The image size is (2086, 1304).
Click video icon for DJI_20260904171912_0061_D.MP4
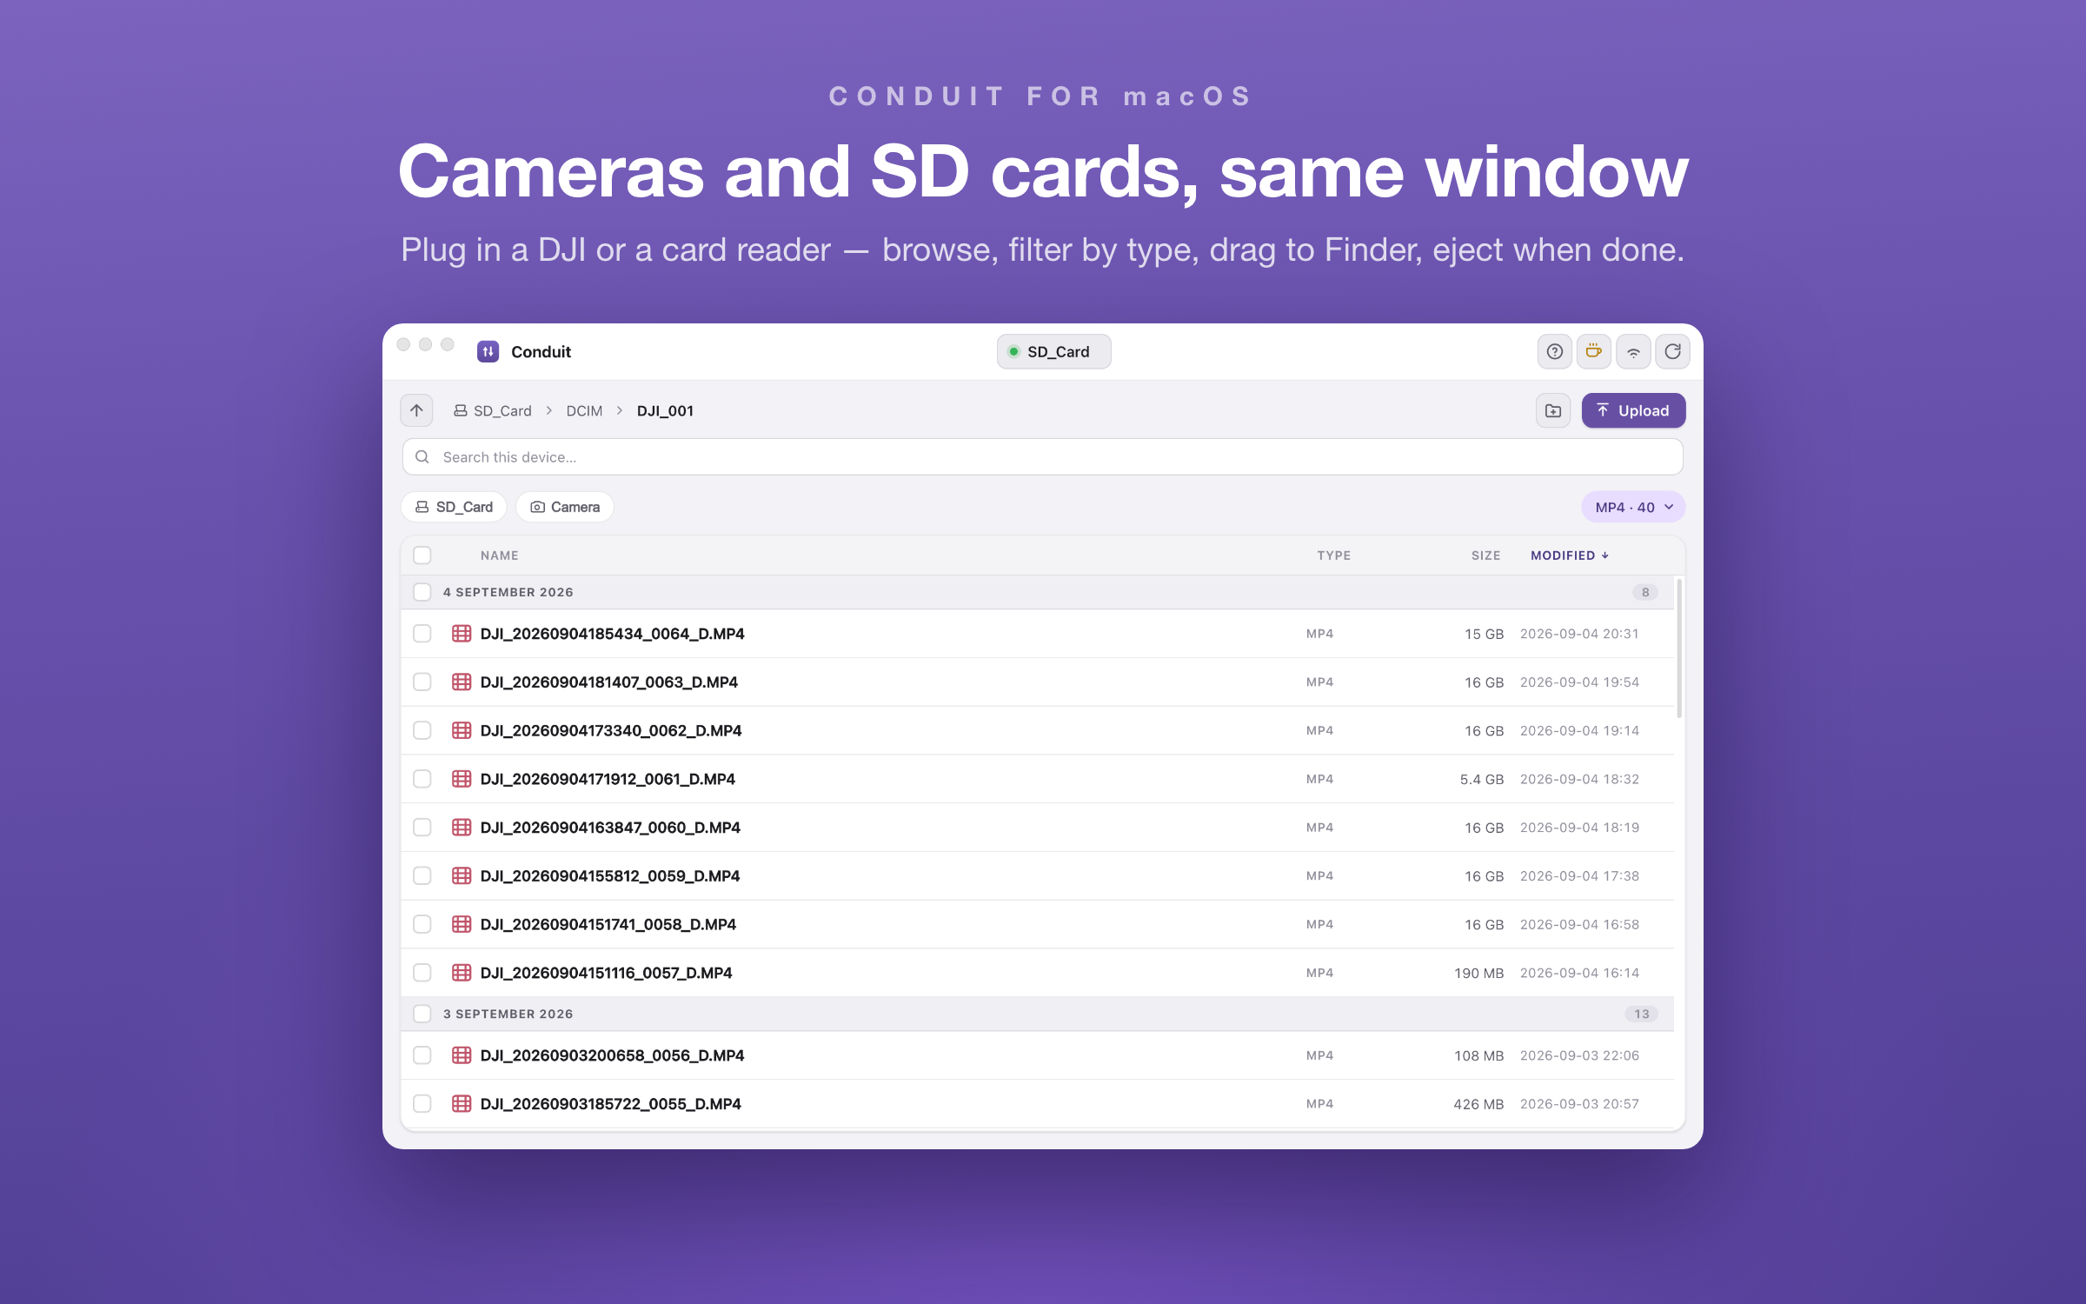coord(462,779)
